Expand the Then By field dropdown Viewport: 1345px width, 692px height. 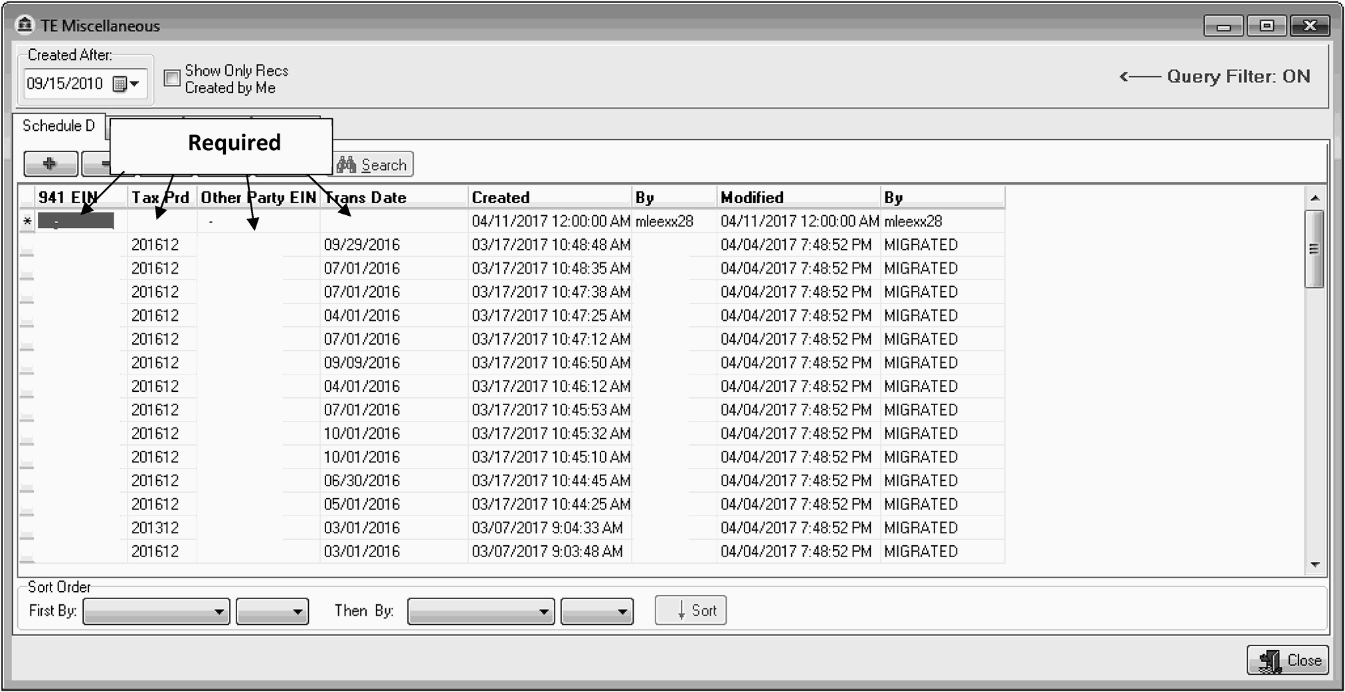point(480,611)
